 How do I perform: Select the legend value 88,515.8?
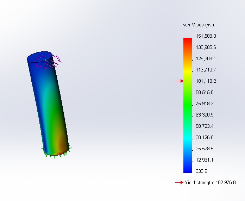(x=205, y=92)
